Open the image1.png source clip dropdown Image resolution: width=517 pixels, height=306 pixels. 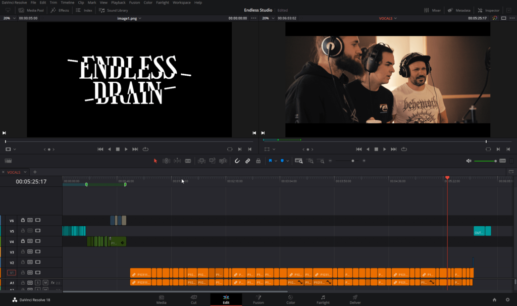tap(140, 18)
